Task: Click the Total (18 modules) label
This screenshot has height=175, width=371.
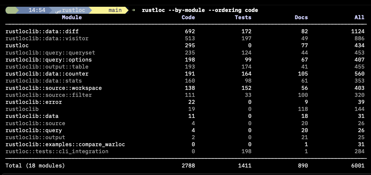Action: pyautogui.click(x=35, y=165)
